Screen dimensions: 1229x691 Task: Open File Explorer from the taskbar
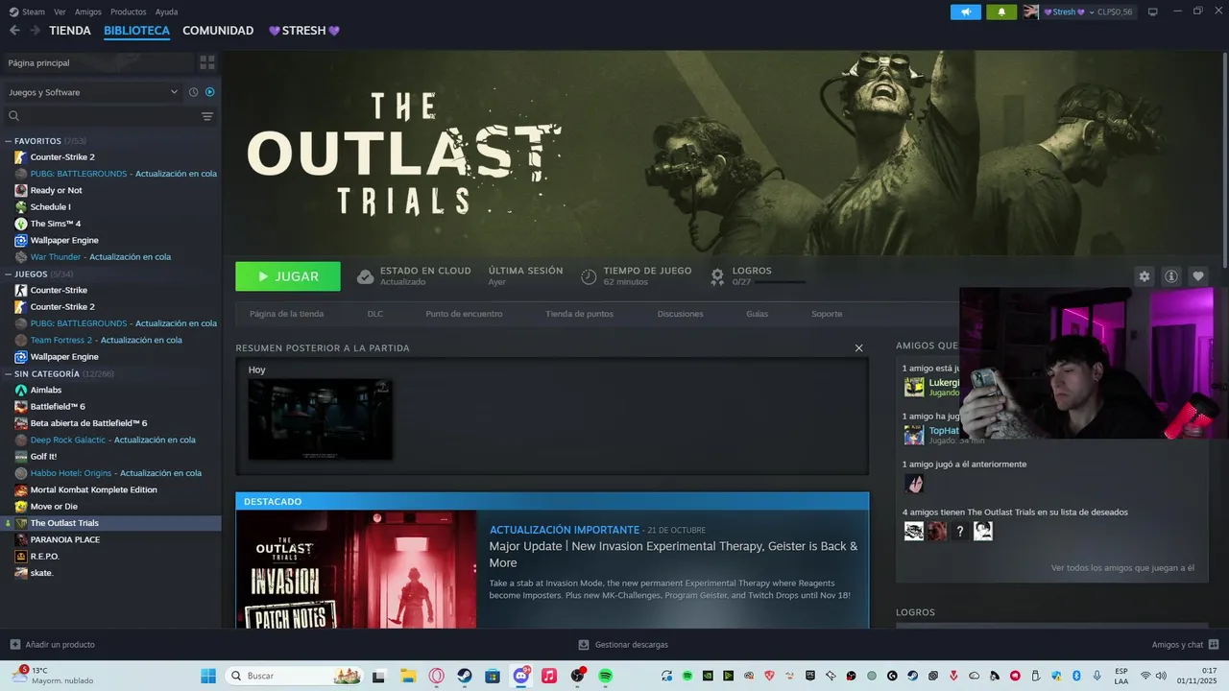coord(407,676)
